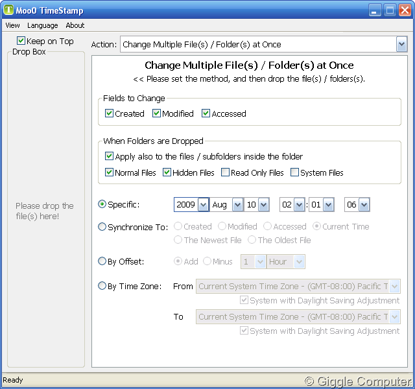This screenshot has width=415, height=389.
Task: Click the Current Time radio button
Action: pos(316,226)
